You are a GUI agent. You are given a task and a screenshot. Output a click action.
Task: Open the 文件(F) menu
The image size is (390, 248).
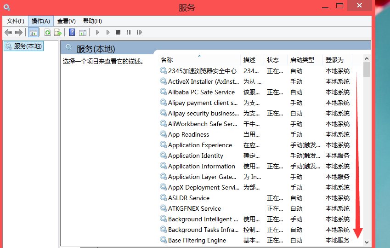point(16,21)
